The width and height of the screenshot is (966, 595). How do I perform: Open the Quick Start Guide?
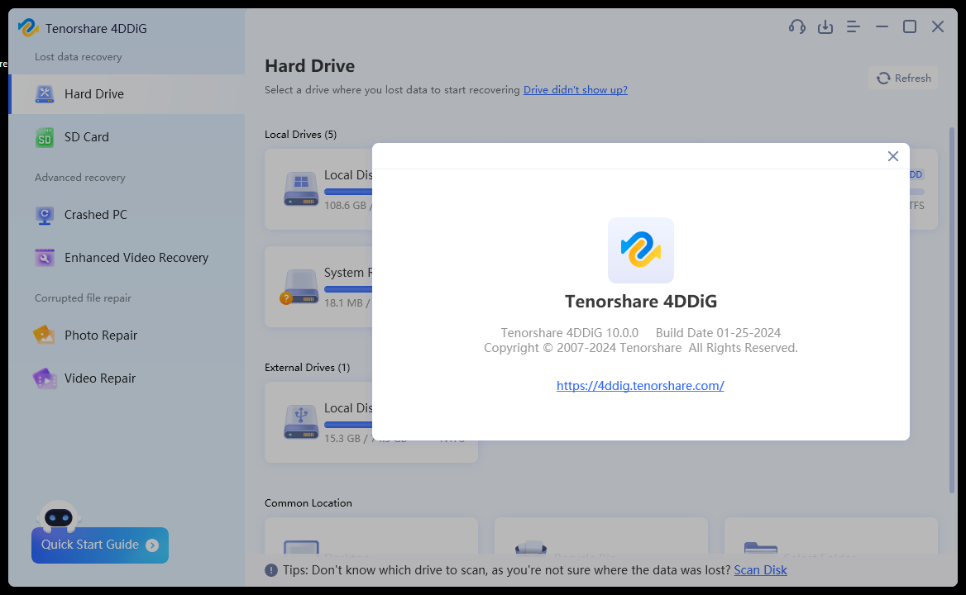(100, 545)
